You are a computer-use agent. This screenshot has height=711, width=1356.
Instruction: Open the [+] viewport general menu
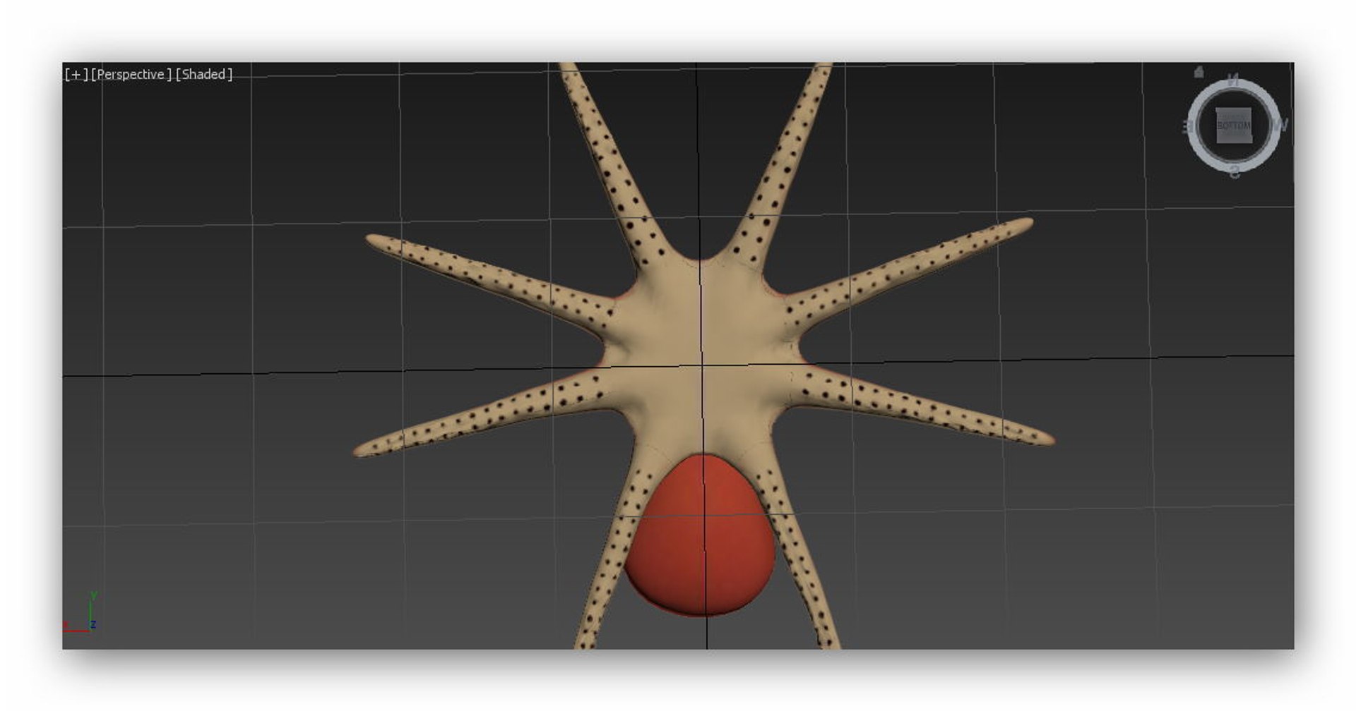(76, 74)
